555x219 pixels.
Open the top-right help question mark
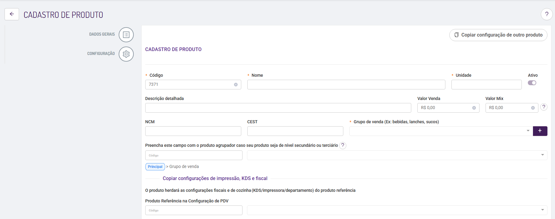(547, 14)
